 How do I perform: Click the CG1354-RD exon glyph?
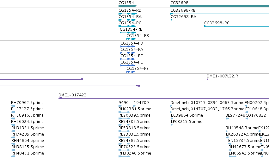[128, 14]
